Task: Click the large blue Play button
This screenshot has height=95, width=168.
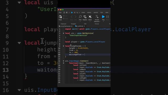Action: [103, 17]
